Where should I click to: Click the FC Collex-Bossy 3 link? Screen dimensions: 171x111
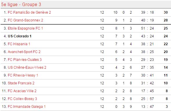point(22,99)
